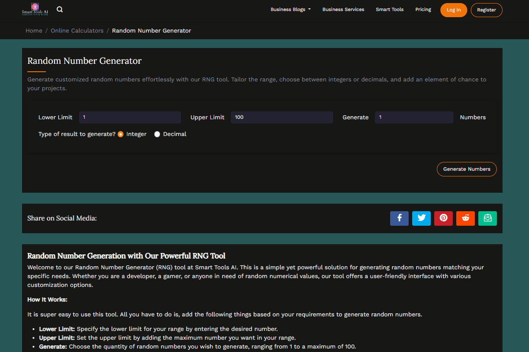
Task: Share on Facebook icon
Action: point(399,218)
